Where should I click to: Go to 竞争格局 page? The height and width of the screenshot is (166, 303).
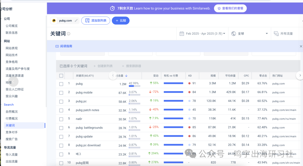point(12,62)
